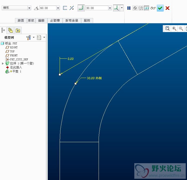Pause the flat wall tool
This screenshot has width=187, height=180.
[129, 8]
